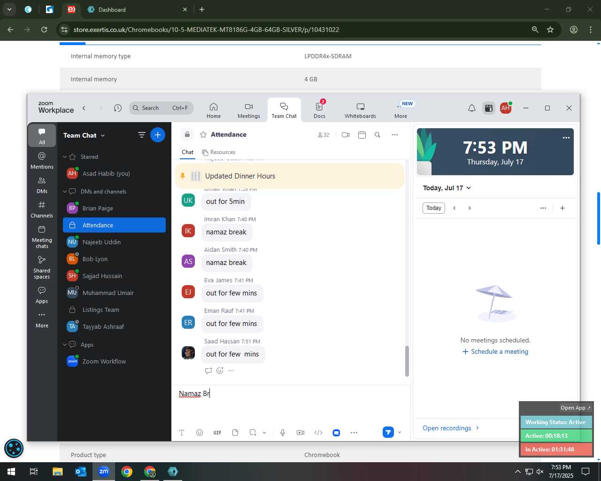
Task: Open the Docs tab with notification badge
Action: coord(319,110)
